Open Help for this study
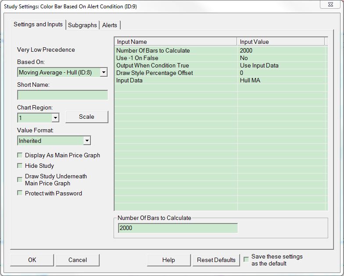This screenshot has height=276, width=344. click(x=168, y=260)
